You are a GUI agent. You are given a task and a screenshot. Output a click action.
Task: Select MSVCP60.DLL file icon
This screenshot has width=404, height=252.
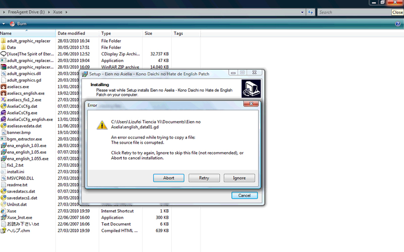point(4,178)
